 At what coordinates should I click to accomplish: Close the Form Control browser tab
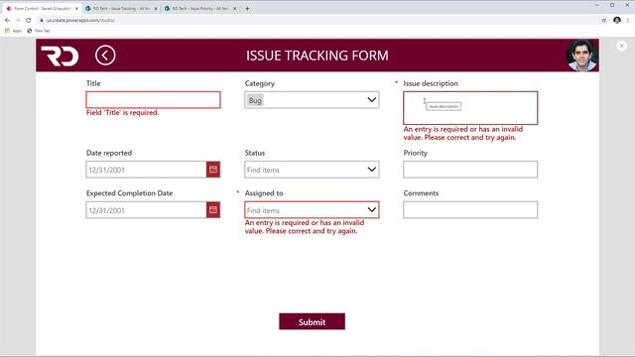click(x=76, y=9)
